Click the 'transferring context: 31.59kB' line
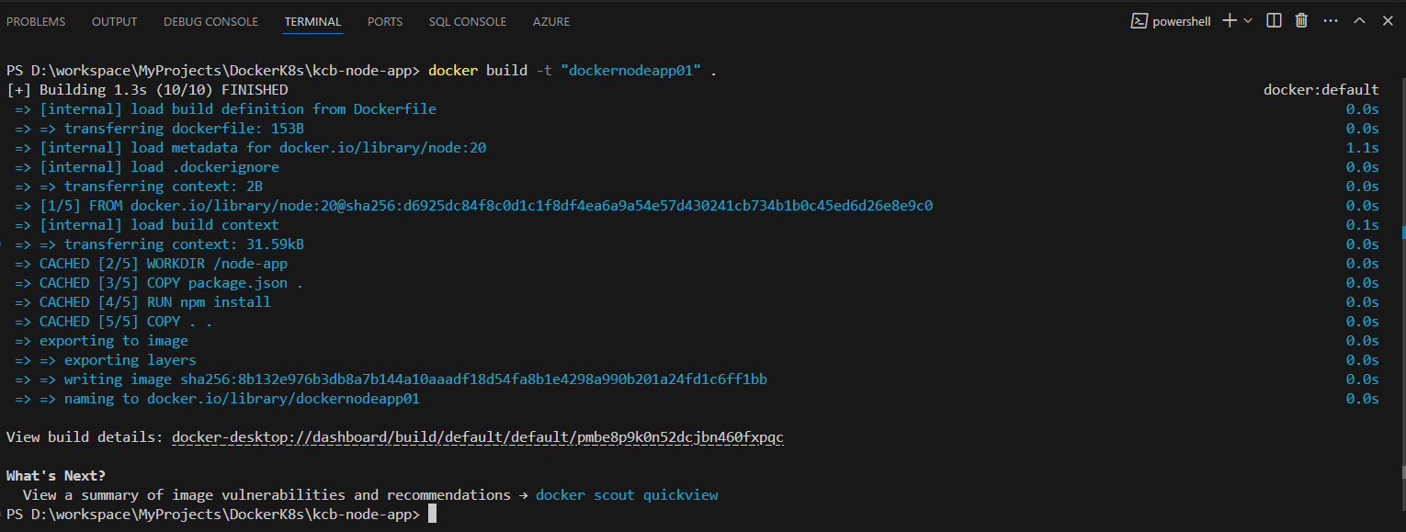This screenshot has height=532, width=1406. (159, 244)
